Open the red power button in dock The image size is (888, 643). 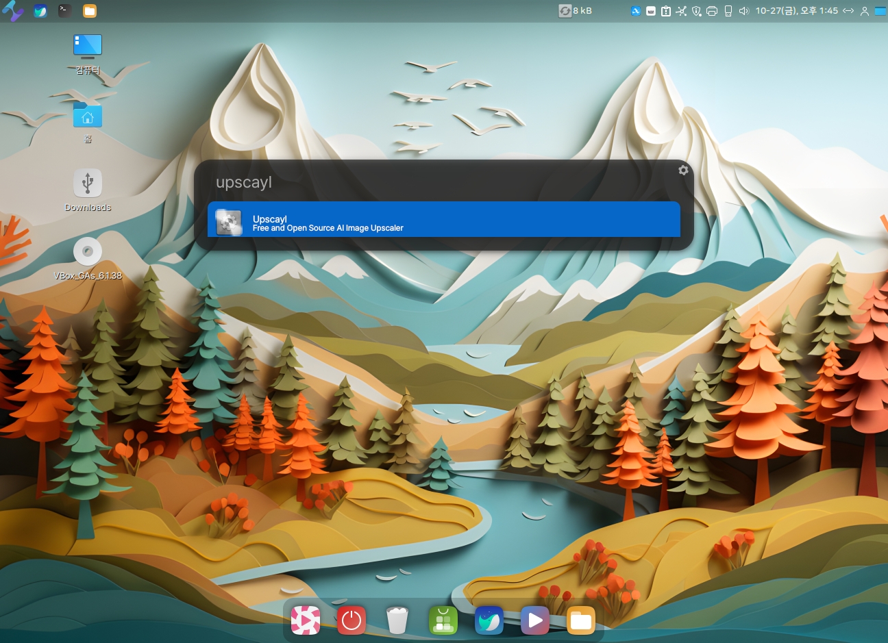(351, 620)
